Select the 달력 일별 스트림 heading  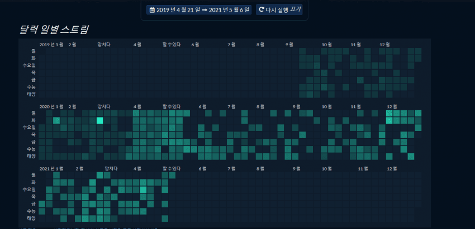coord(54,30)
